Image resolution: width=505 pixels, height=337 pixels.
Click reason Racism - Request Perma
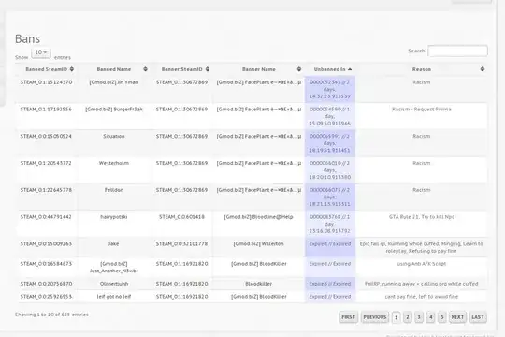click(422, 110)
